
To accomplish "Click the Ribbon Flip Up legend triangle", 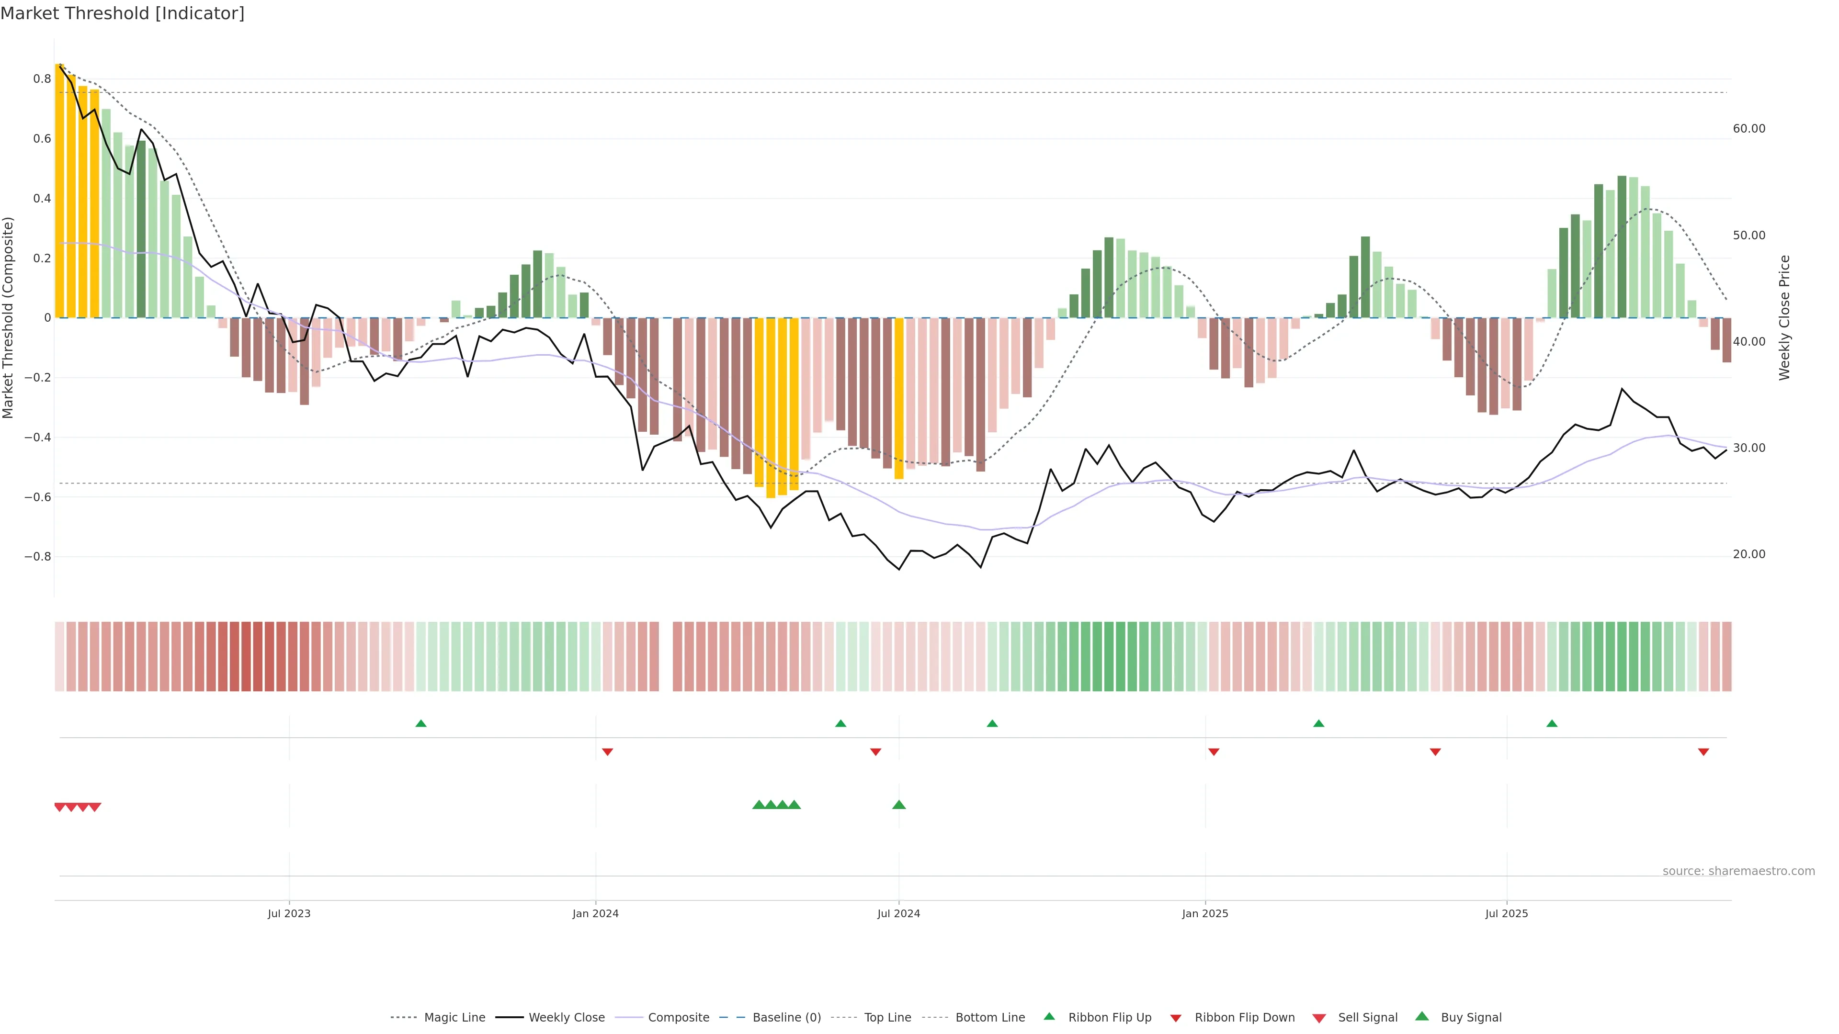I will pyautogui.click(x=1049, y=1016).
